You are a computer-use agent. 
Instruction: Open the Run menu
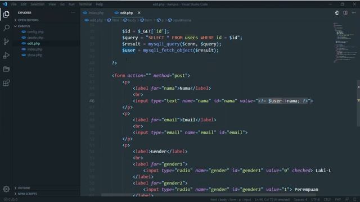point(71,4)
